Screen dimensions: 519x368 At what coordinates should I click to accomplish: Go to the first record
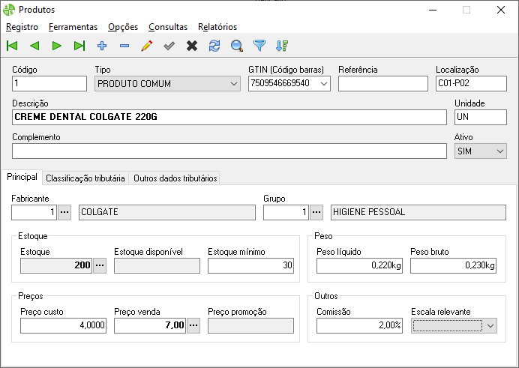coord(12,46)
